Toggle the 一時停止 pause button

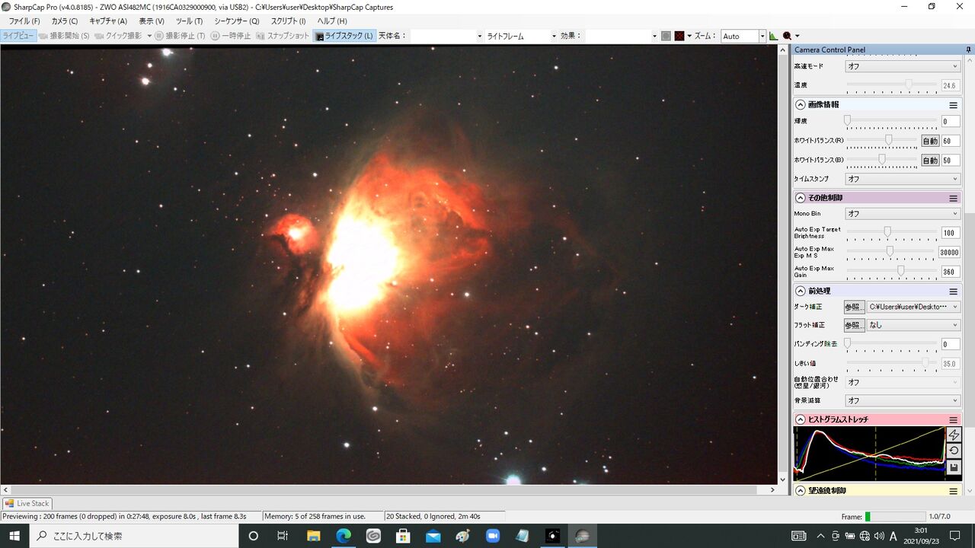231,36
